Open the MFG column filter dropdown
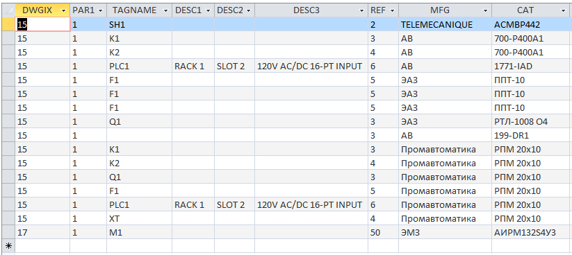Screen dimensions: 572x255 (x=485, y=11)
